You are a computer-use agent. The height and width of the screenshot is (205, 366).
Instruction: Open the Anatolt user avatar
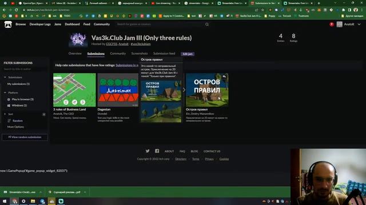pos(339,24)
